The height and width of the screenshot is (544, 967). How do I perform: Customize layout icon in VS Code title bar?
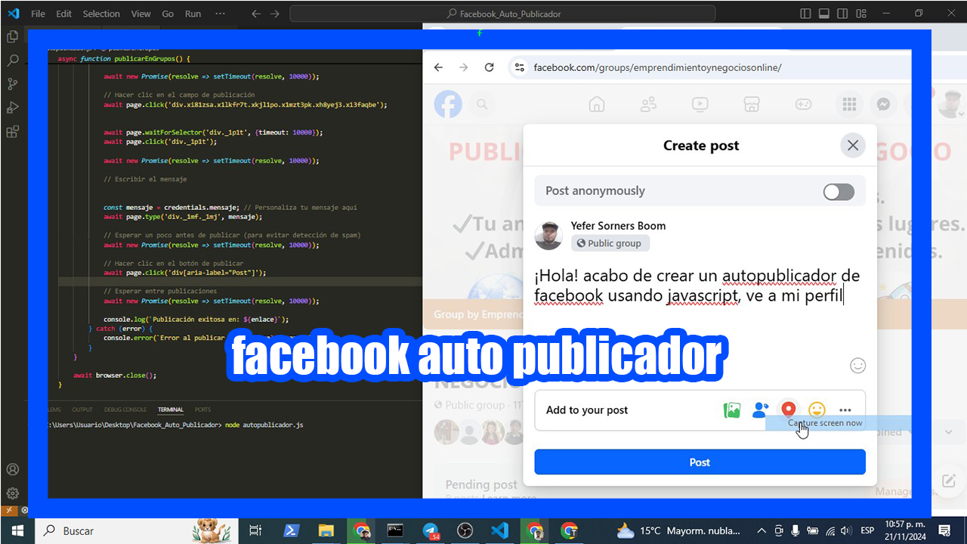click(x=860, y=14)
